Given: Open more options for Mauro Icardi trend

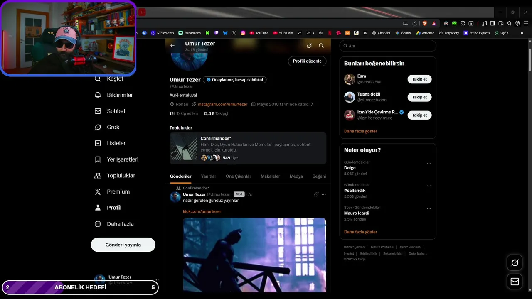Looking at the screenshot, I should pyautogui.click(x=429, y=208).
